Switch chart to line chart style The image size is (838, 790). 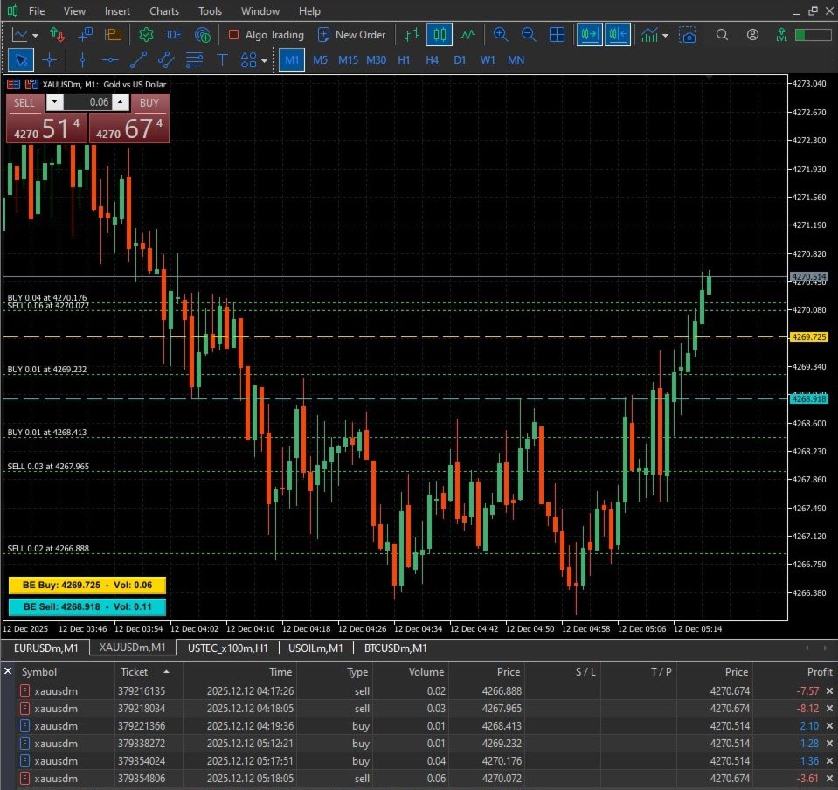(x=468, y=35)
